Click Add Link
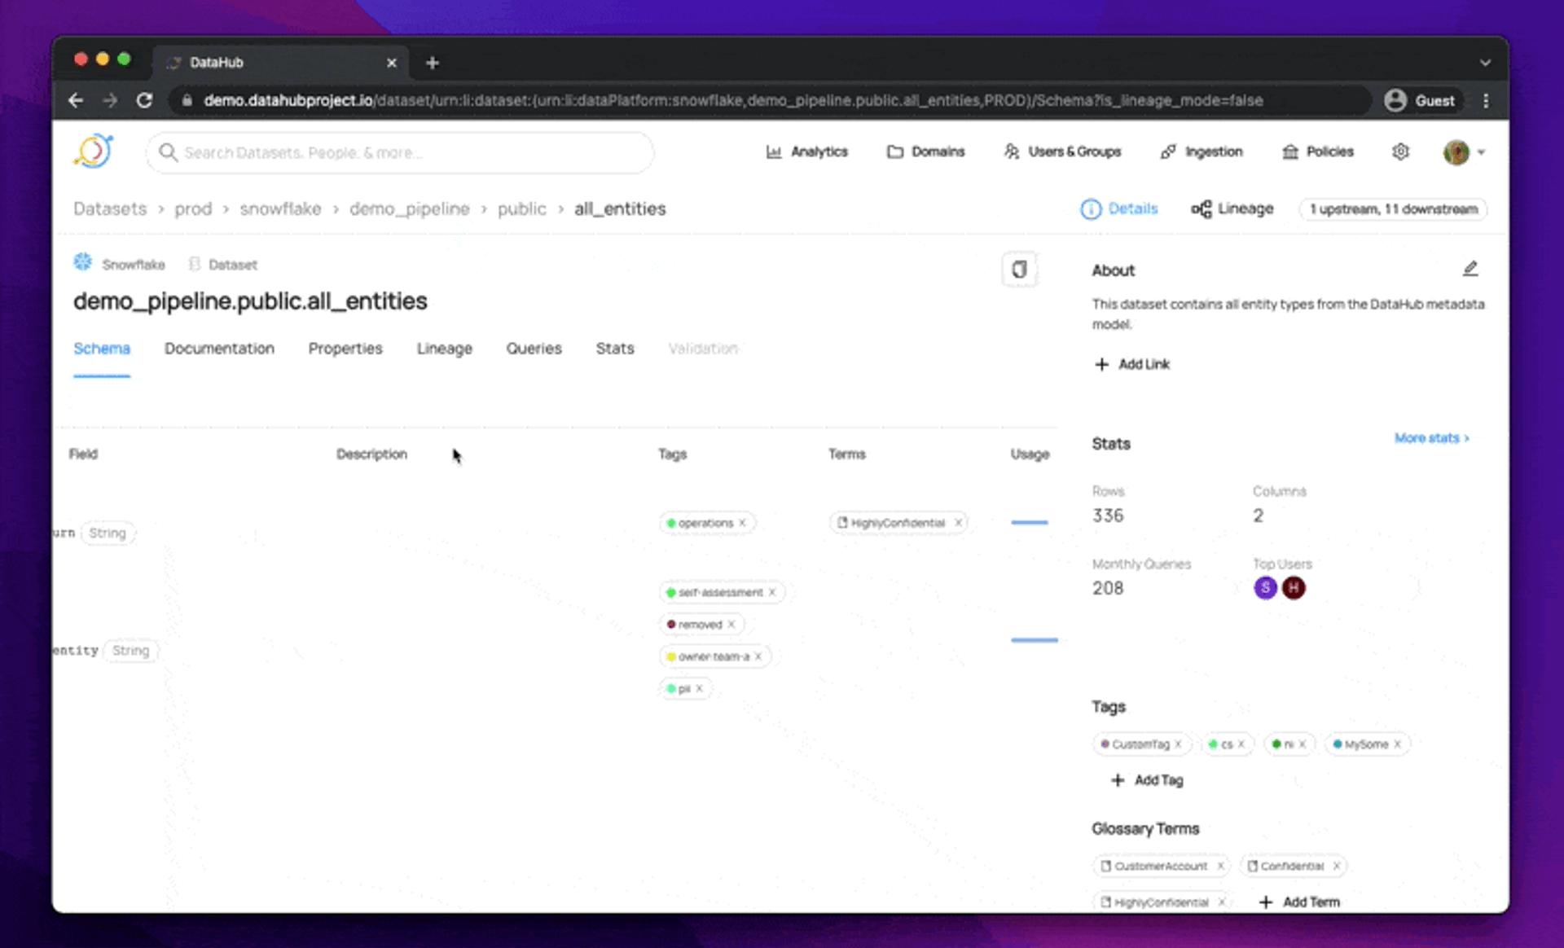The height and width of the screenshot is (948, 1564). (x=1132, y=364)
